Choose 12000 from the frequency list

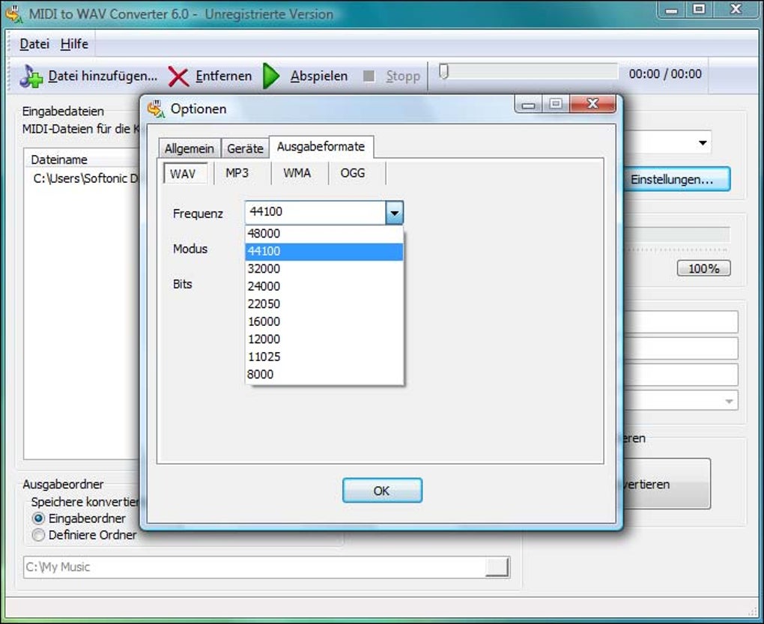(324, 339)
